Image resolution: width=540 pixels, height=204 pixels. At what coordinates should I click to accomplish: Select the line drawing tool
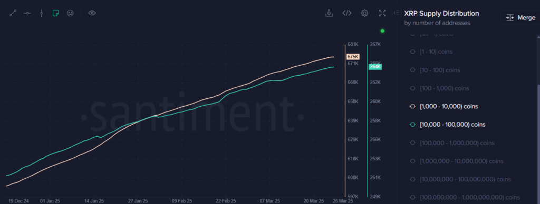pyautogui.click(x=13, y=13)
